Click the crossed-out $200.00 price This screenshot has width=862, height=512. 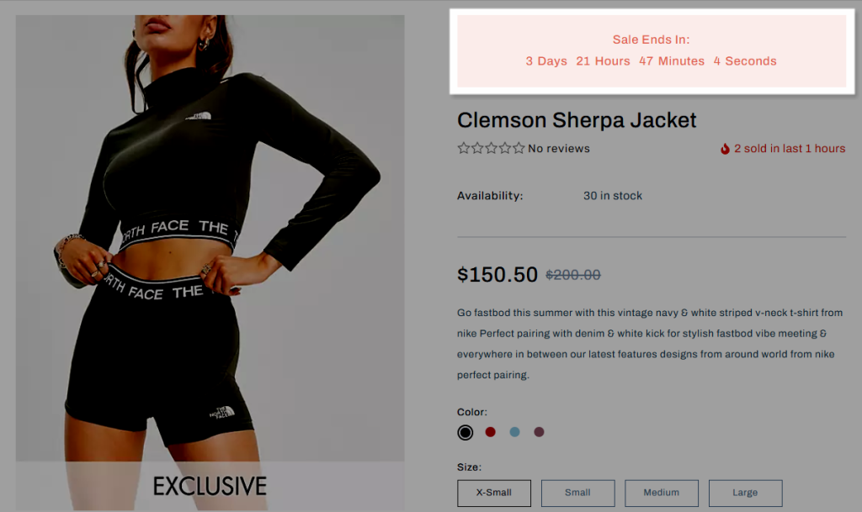click(572, 274)
